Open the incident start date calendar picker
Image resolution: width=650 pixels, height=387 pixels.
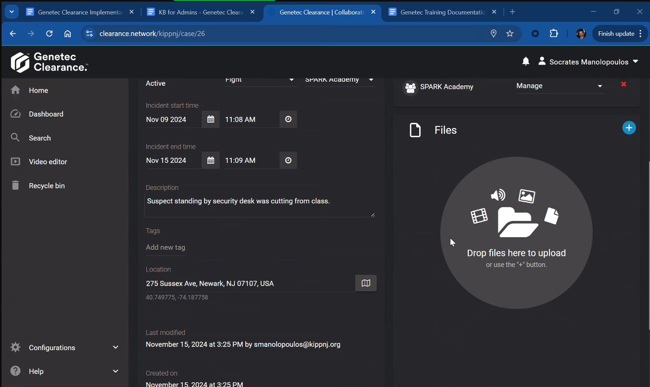[210, 120]
